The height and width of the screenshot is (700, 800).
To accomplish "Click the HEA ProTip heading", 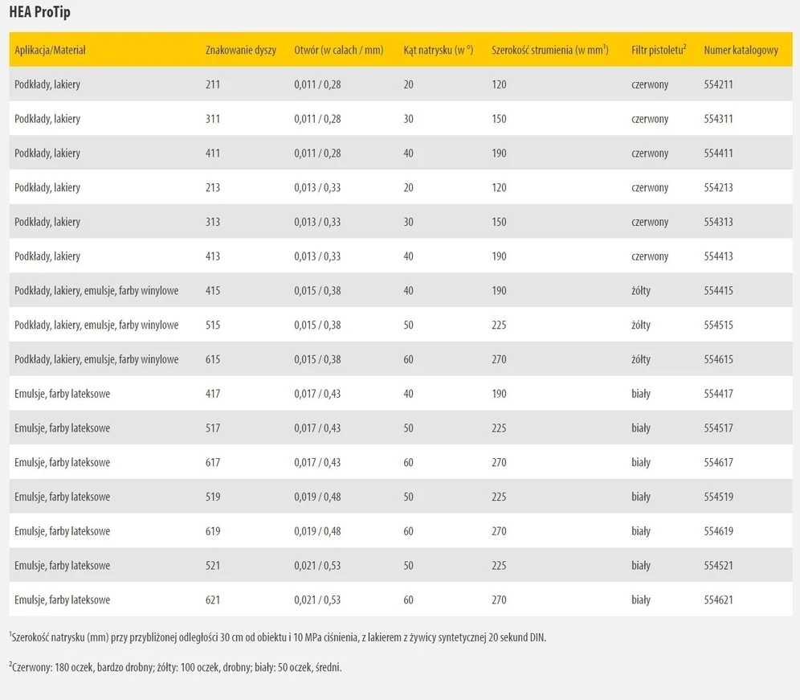I will point(40,12).
